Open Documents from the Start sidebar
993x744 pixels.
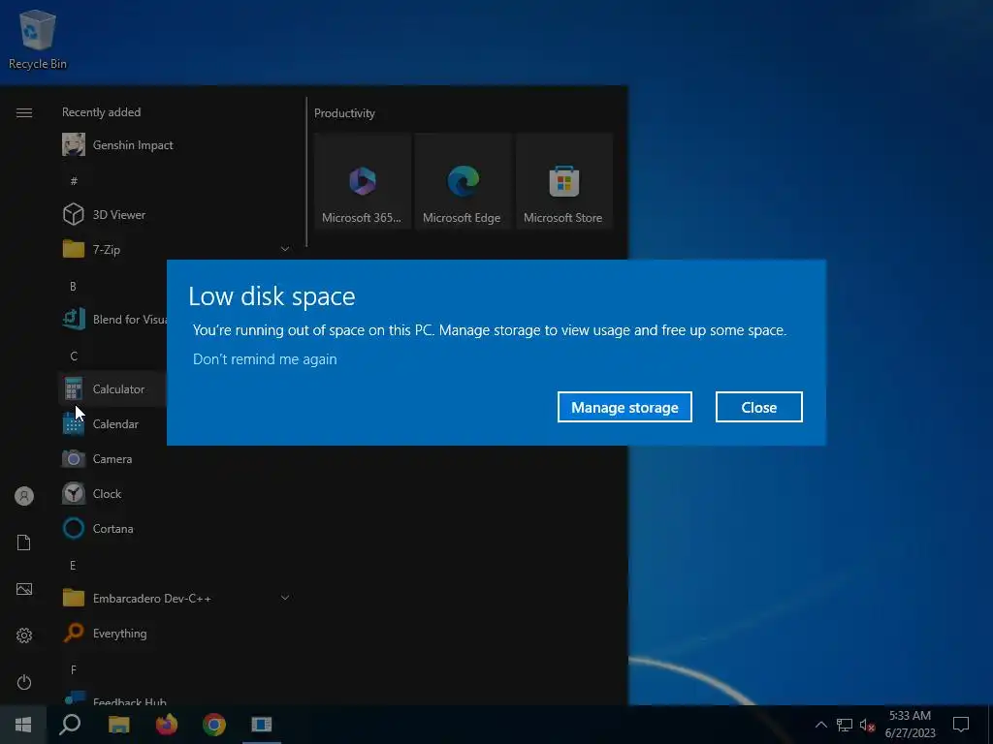coord(24,542)
